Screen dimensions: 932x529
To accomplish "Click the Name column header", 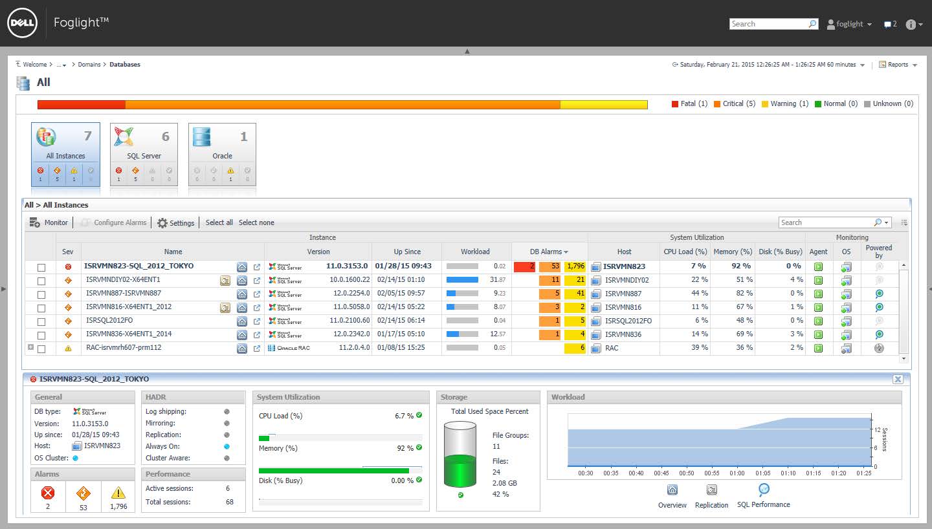I will coord(173,252).
